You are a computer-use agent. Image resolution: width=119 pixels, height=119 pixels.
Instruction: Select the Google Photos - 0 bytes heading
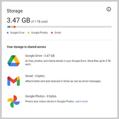[41, 96]
